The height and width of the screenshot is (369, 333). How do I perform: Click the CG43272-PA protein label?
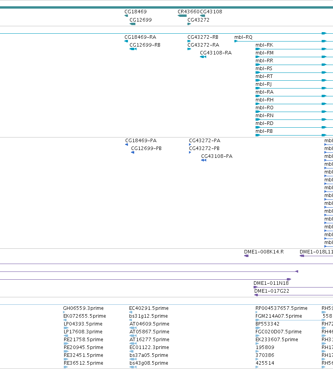tap(205, 141)
